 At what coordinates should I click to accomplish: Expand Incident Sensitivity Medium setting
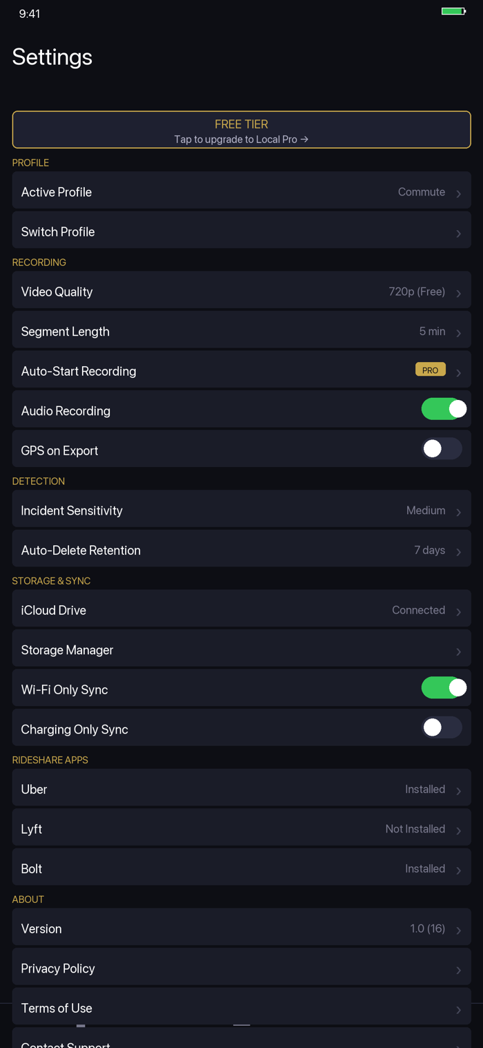(x=241, y=511)
